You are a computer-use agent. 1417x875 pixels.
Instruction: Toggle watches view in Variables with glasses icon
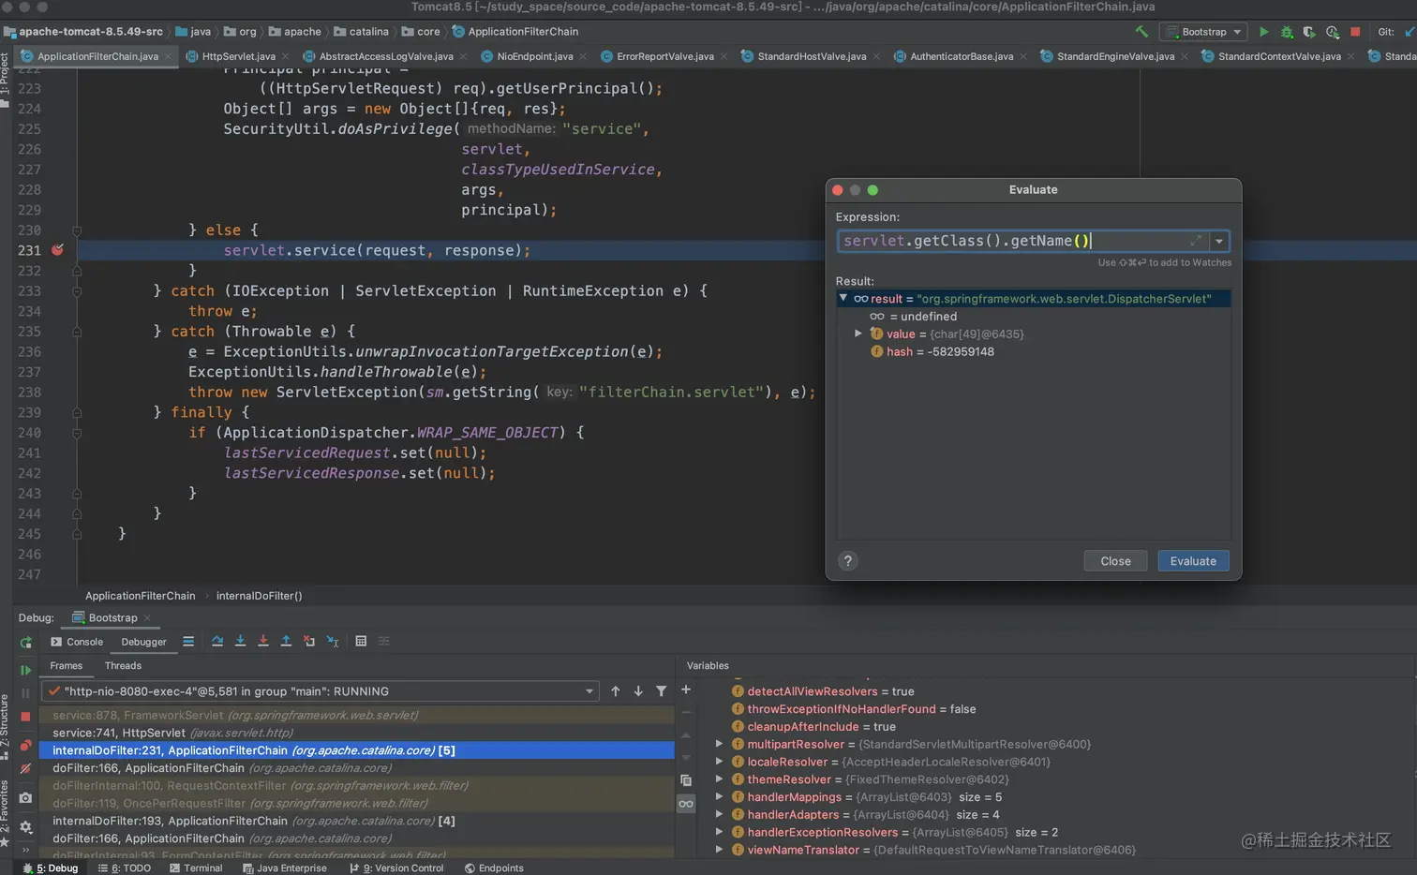(x=686, y=804)
